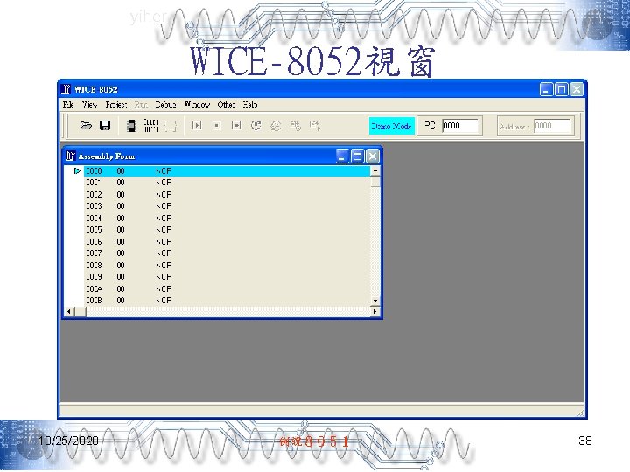Click the Demo Mode button
The height and width of the screenshot is (472, 630).
pyautogui.click(x=391, y=126)
